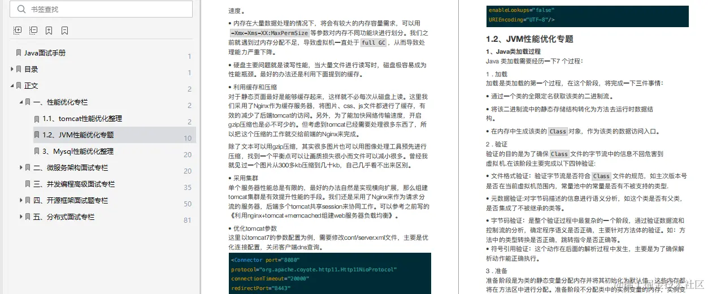Jump to 一、性能优化专栏 bookmark
This screenshot has height=294, width=708.
pos(60,102)
